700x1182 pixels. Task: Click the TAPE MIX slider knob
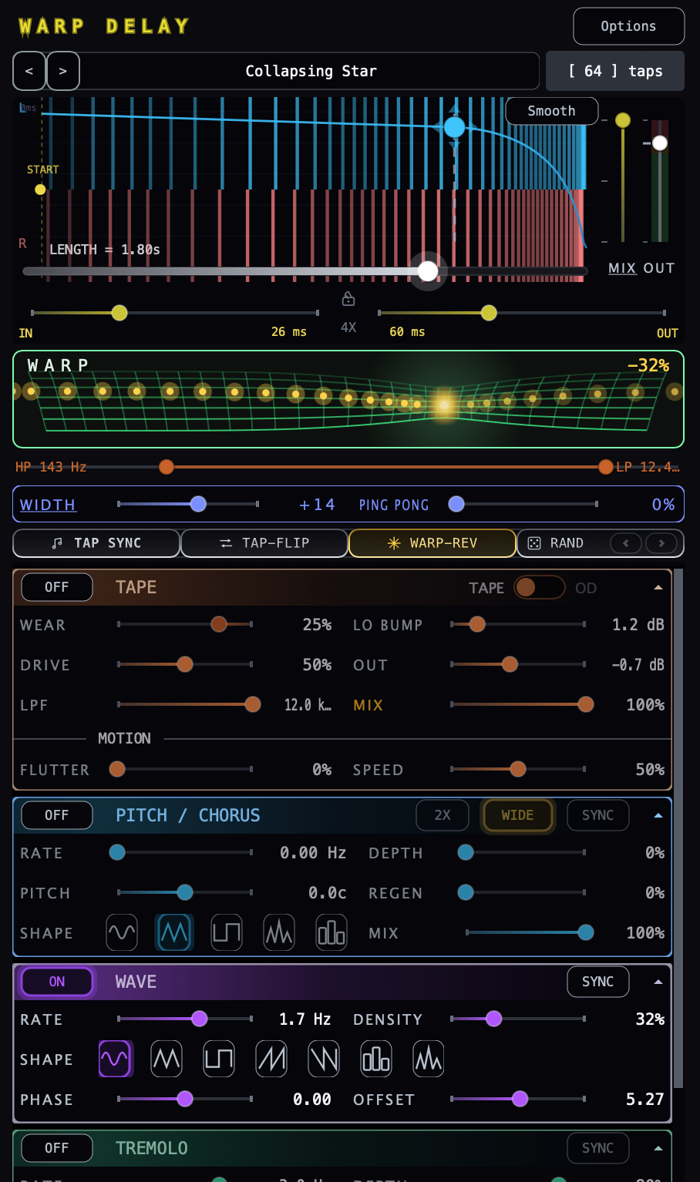click(x=586, y=704)
